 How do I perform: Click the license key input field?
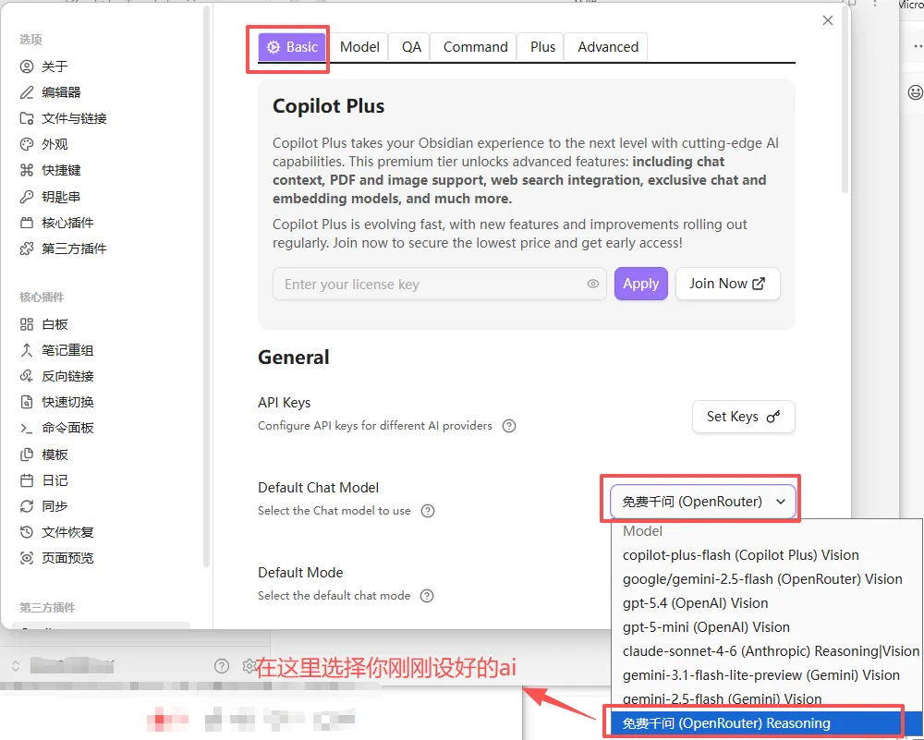[439, 284]
